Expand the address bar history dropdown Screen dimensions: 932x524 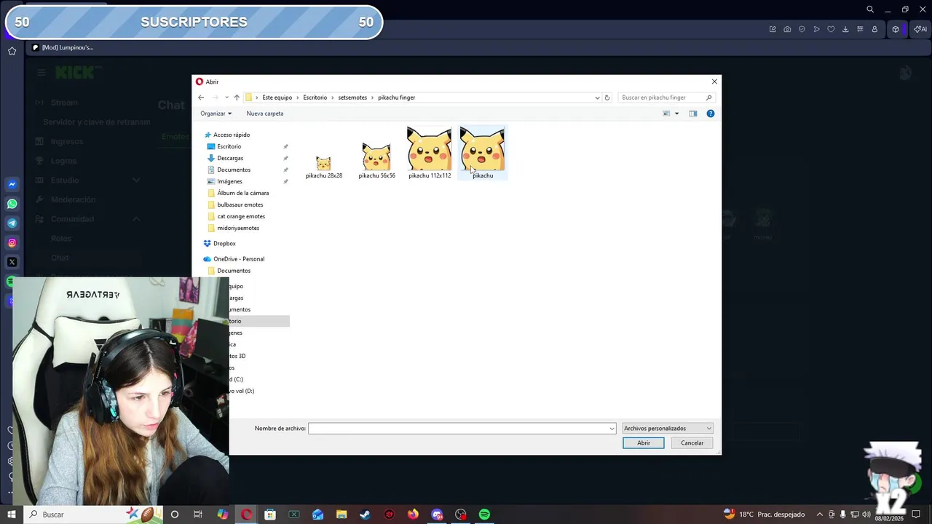click(x=598, y=98)
